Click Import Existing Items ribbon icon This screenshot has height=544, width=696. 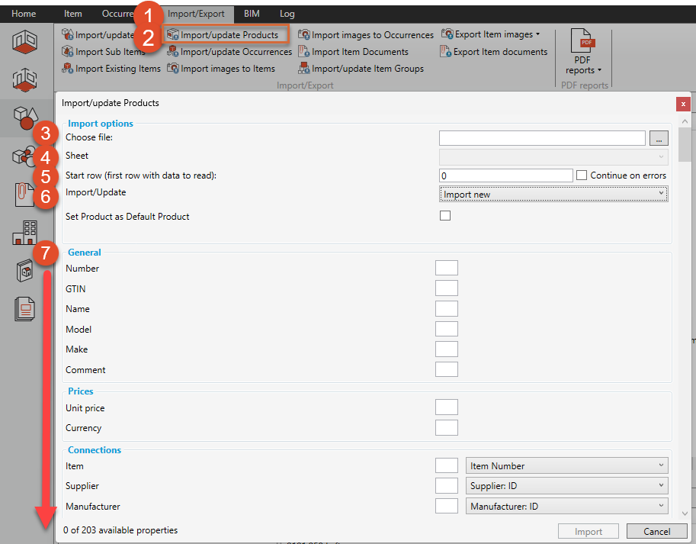(x=68, y=69)
